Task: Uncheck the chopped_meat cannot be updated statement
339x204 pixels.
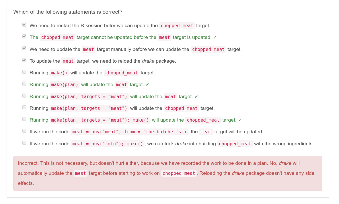Action: pyautogui.click(x=24, y=36)
